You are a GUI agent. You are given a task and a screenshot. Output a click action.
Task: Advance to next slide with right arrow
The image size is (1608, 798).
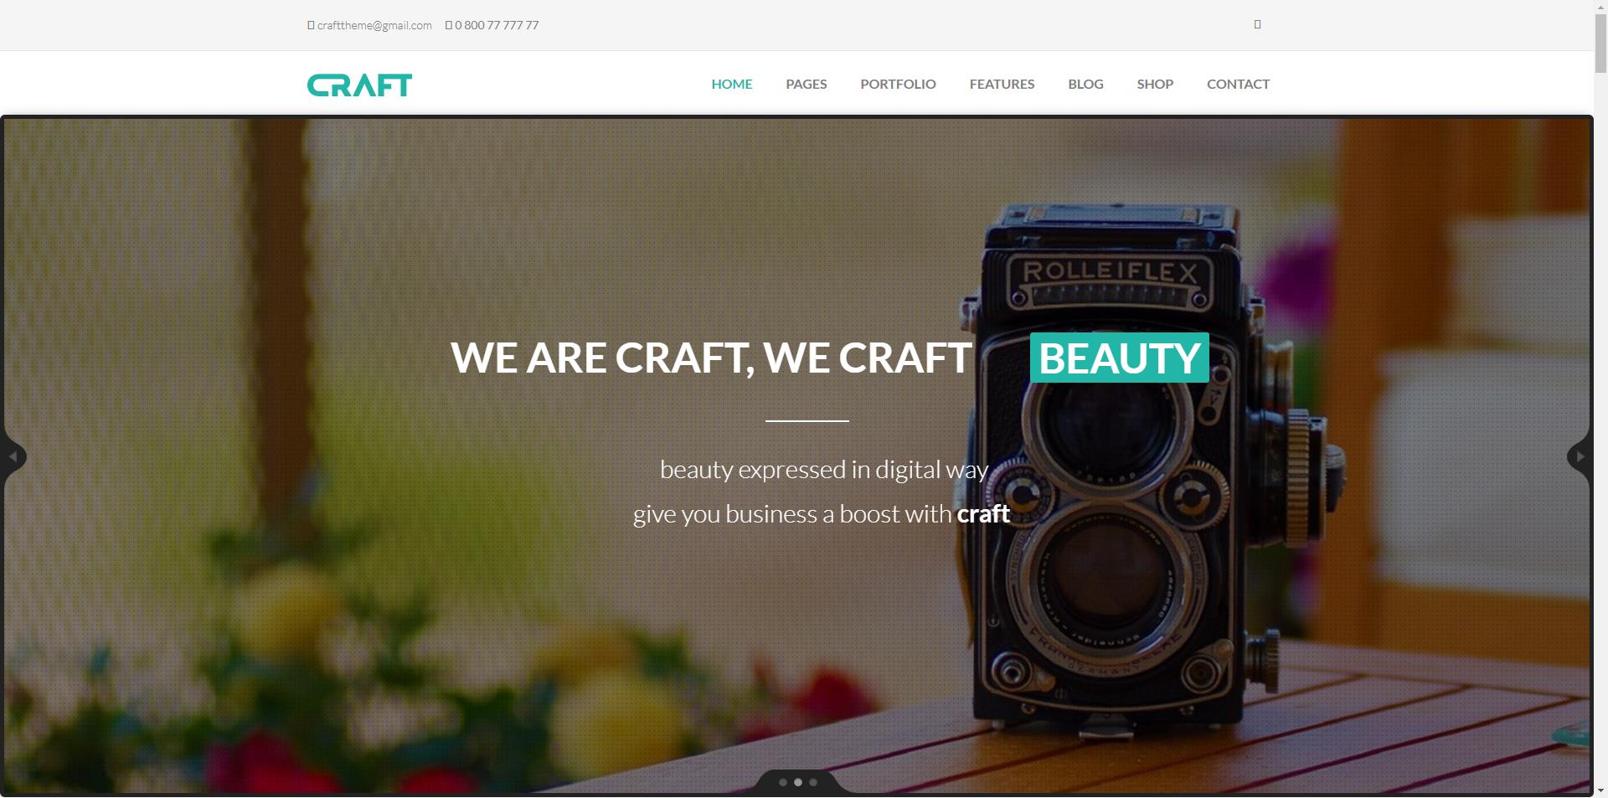click(1580, 456)
